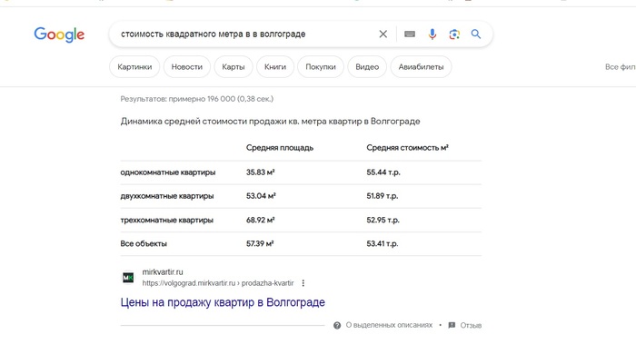The height and width of the screenshot is (354, 636).
Task: Click into the Google search input field
Action: click(x=243, y=34)
